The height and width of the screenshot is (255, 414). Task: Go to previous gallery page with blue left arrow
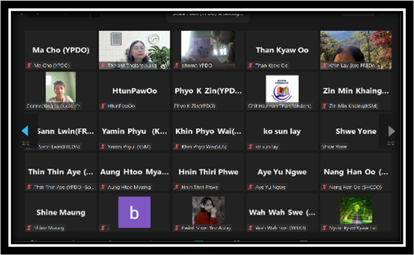click(x=25, y=131)
